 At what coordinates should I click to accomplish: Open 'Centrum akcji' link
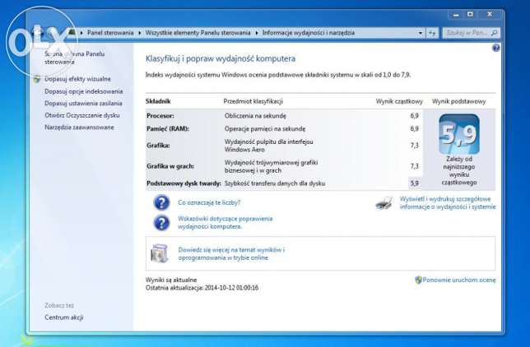[x=64, y=317]
